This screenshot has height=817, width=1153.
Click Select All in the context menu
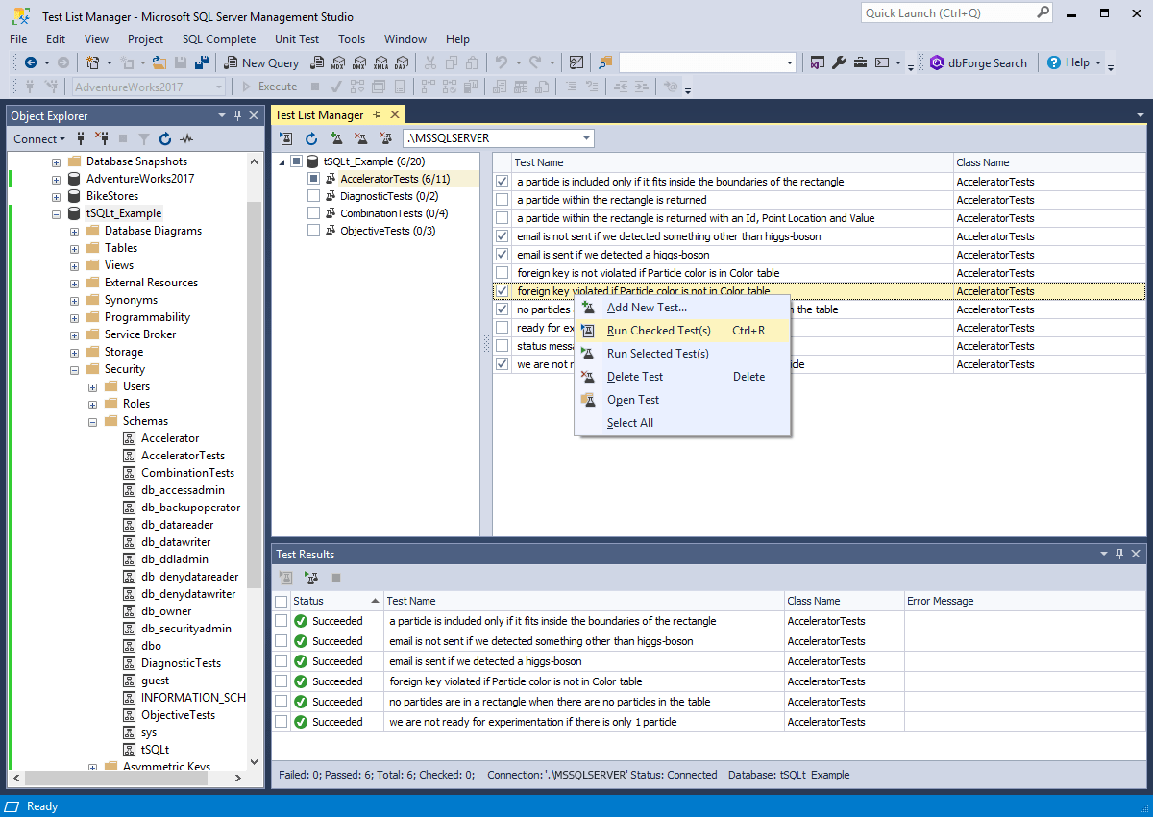pos(629,422)
